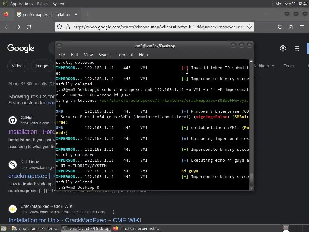Filter Google results by Videos

coord(18,66)
